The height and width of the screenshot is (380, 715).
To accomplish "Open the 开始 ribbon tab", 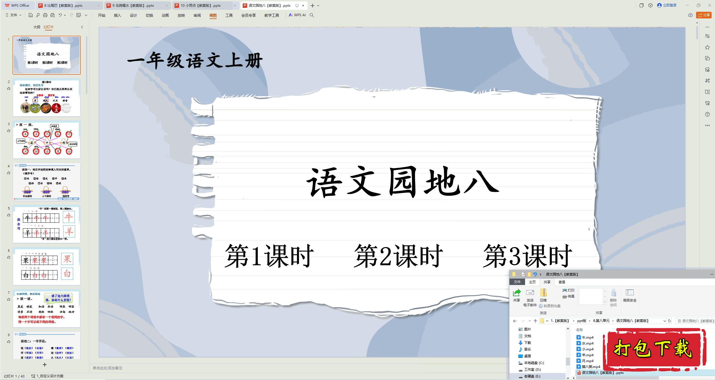I will click(x=102, y=15).
